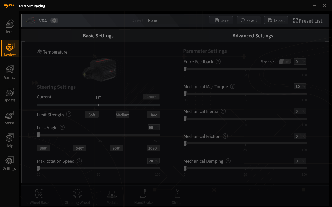Toggle the minus switch next to VD4
This screenshot has height=207, width=332.
[54, 20]
